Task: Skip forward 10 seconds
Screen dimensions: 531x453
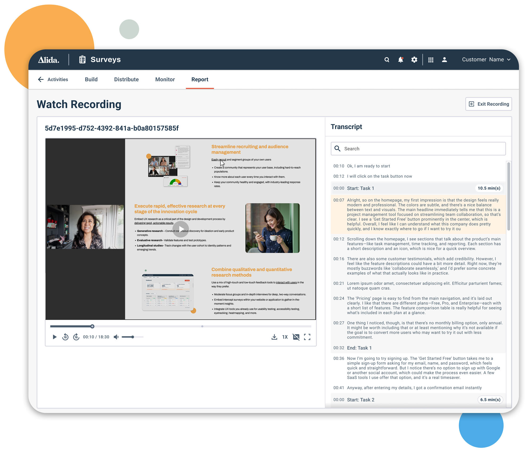Action: [x=76, y=337]
